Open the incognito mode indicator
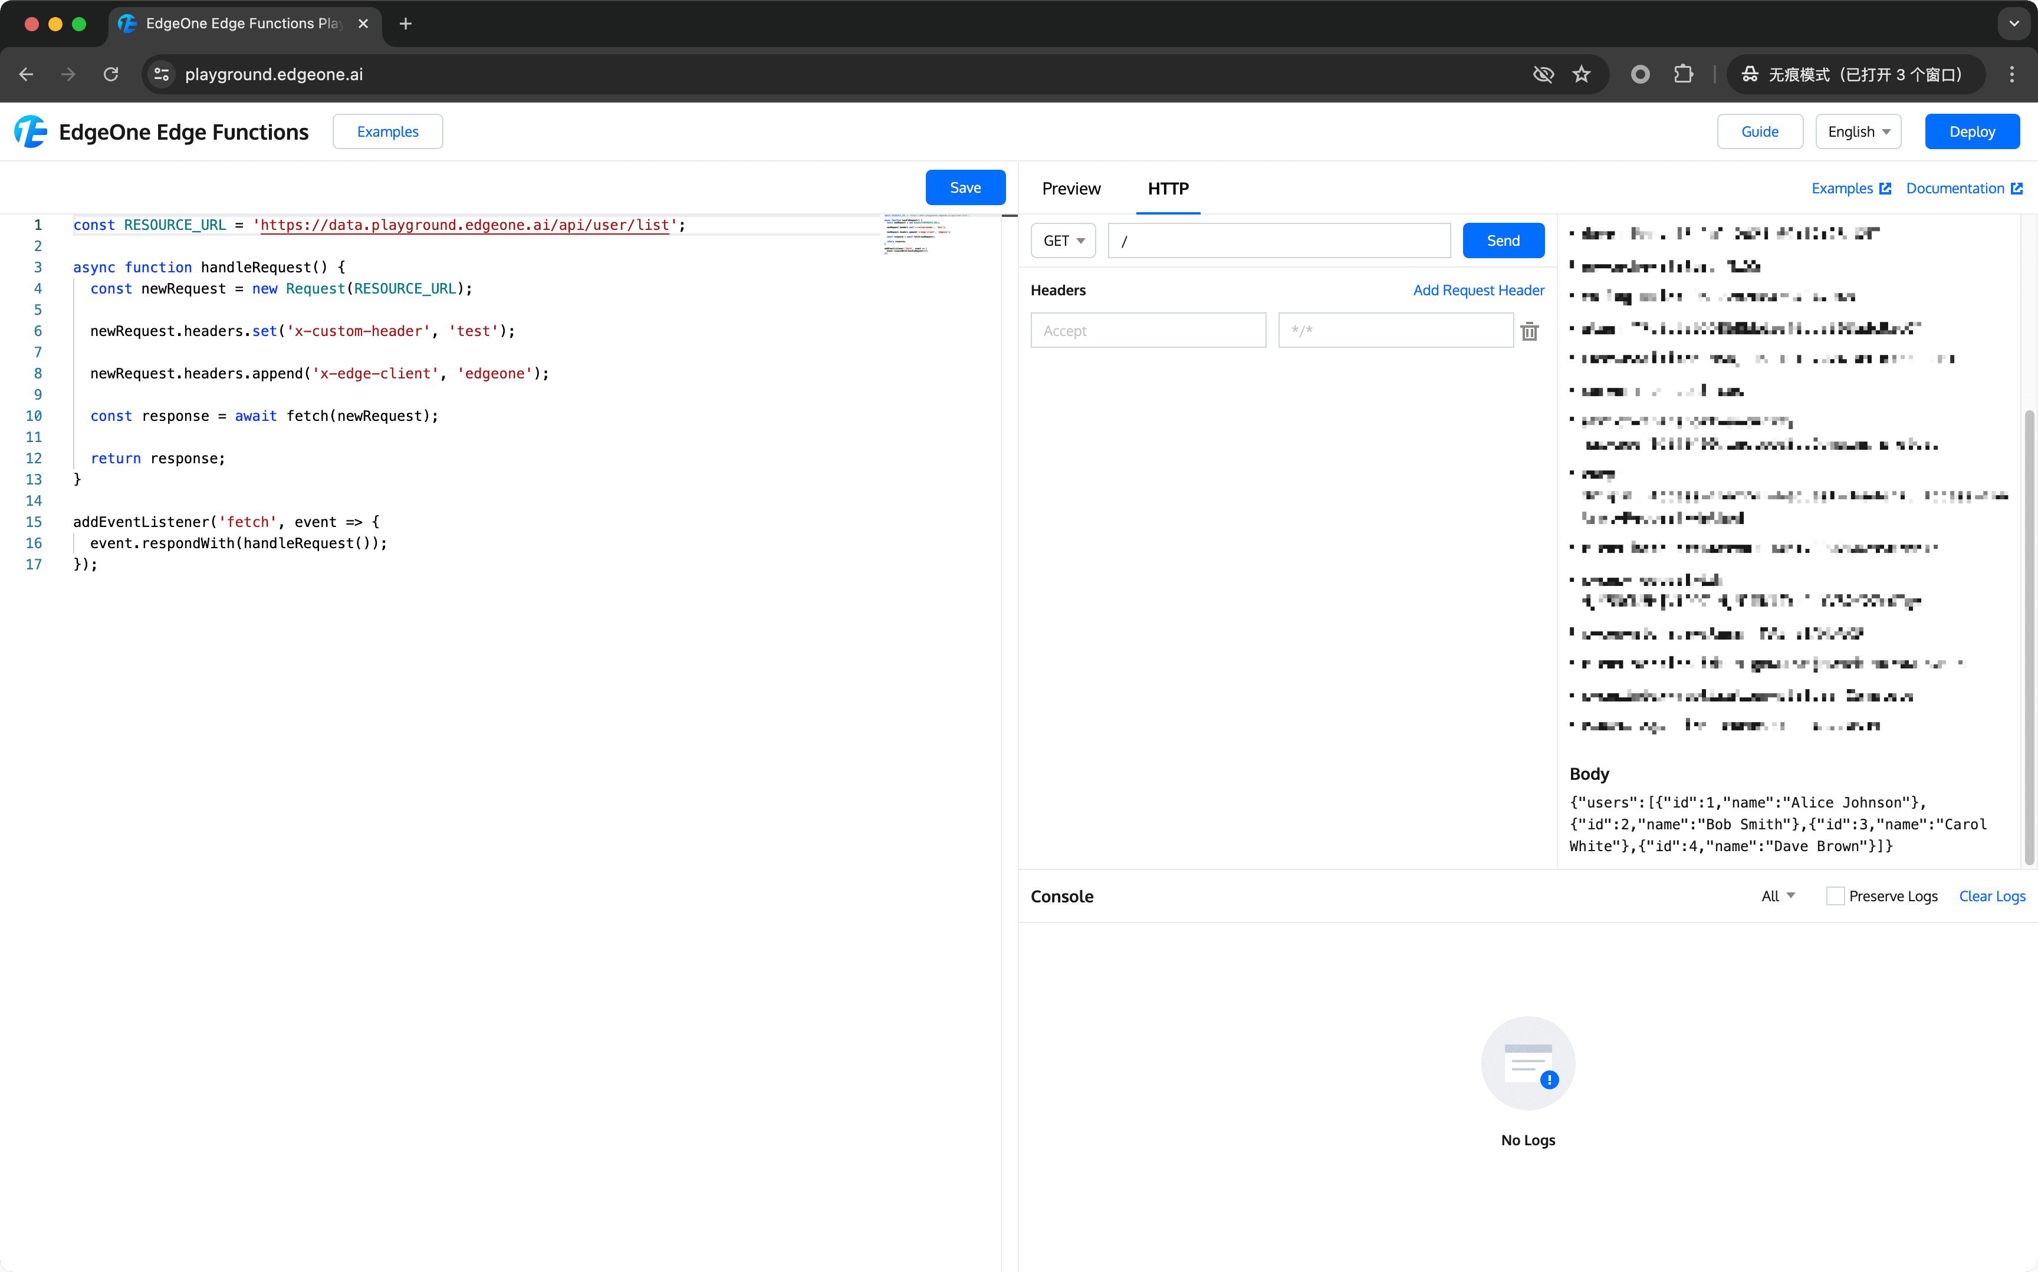 (x=1855, y=74)
